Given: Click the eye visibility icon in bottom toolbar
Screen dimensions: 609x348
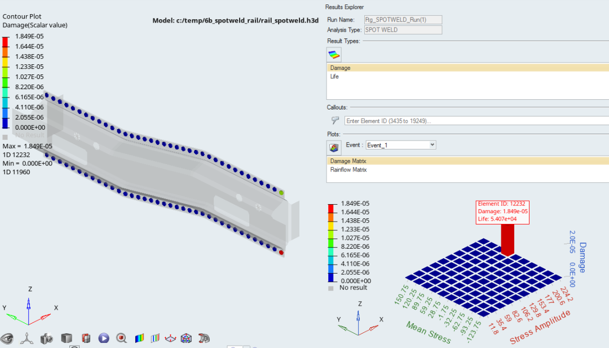Looking at the screenshot, I should 8,338.
